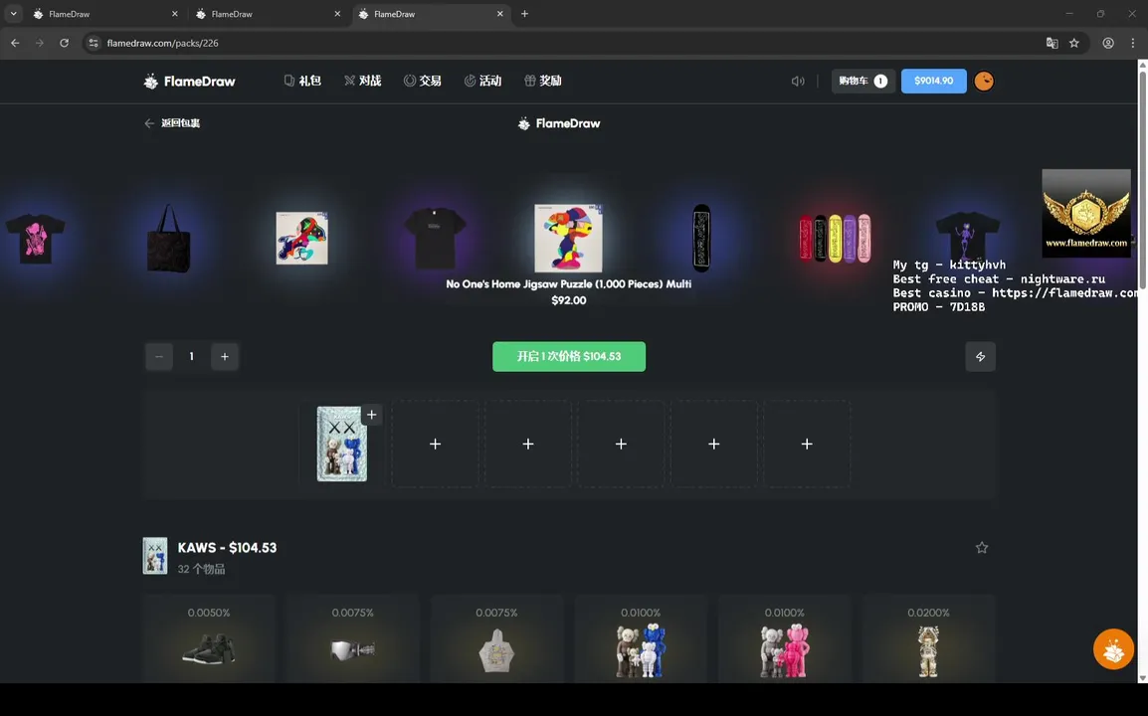The height and width of the screenshot is (716, 1148).
Task: Click the 32 个物品 item count text
Action: [x=201, y=569]
